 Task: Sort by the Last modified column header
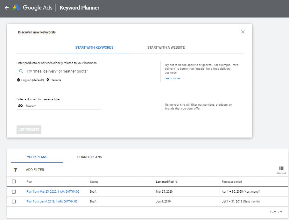[165, 182]
